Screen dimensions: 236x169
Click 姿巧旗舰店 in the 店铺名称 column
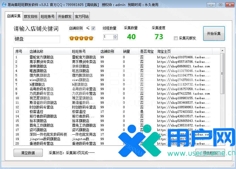click(x=38, y=130)
